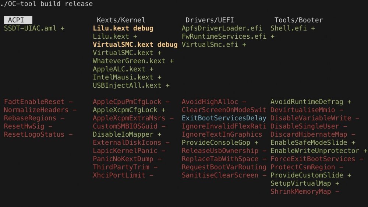368x207 pixels.
Task: Disable the WhateverGreen.kext entry
Action: tap(133, 61)
